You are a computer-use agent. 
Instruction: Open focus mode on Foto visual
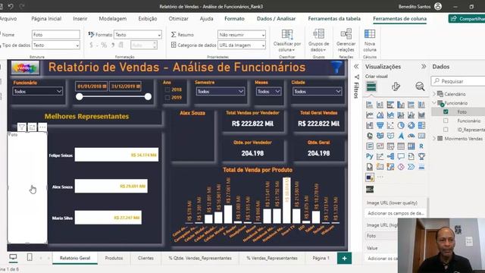point(32,127)
